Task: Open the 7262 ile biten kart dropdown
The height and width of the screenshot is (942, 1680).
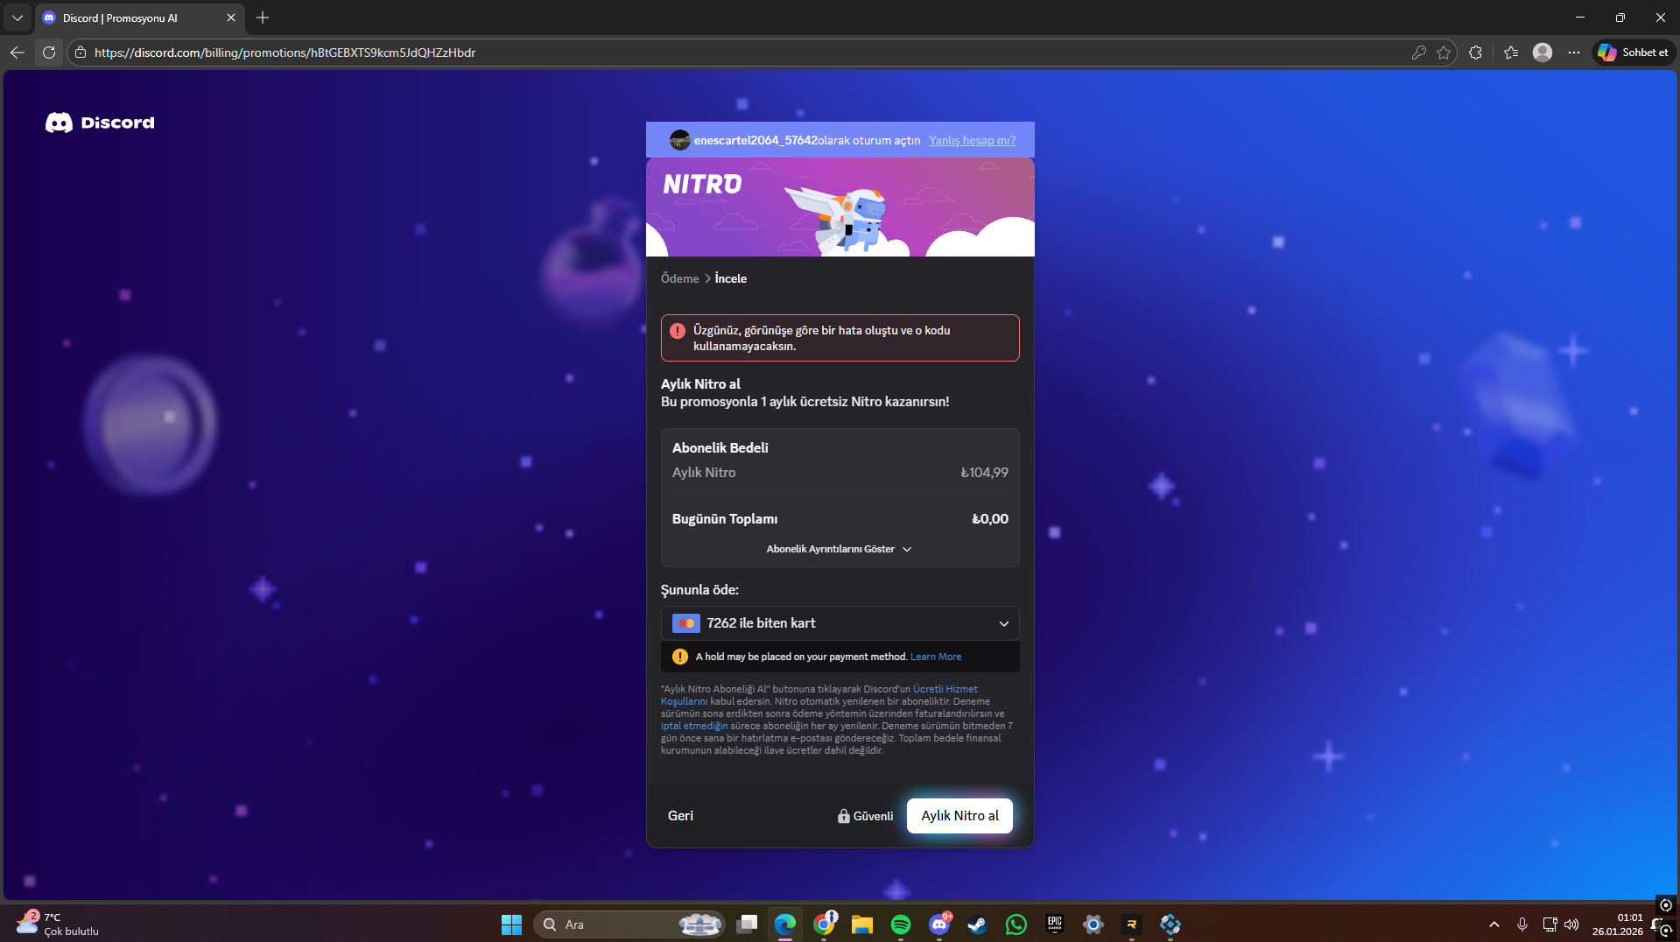Action: (x=840, y=623)
